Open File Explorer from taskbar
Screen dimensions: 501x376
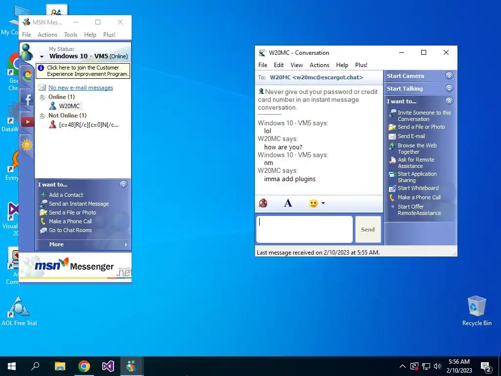(x=60, y=366)
